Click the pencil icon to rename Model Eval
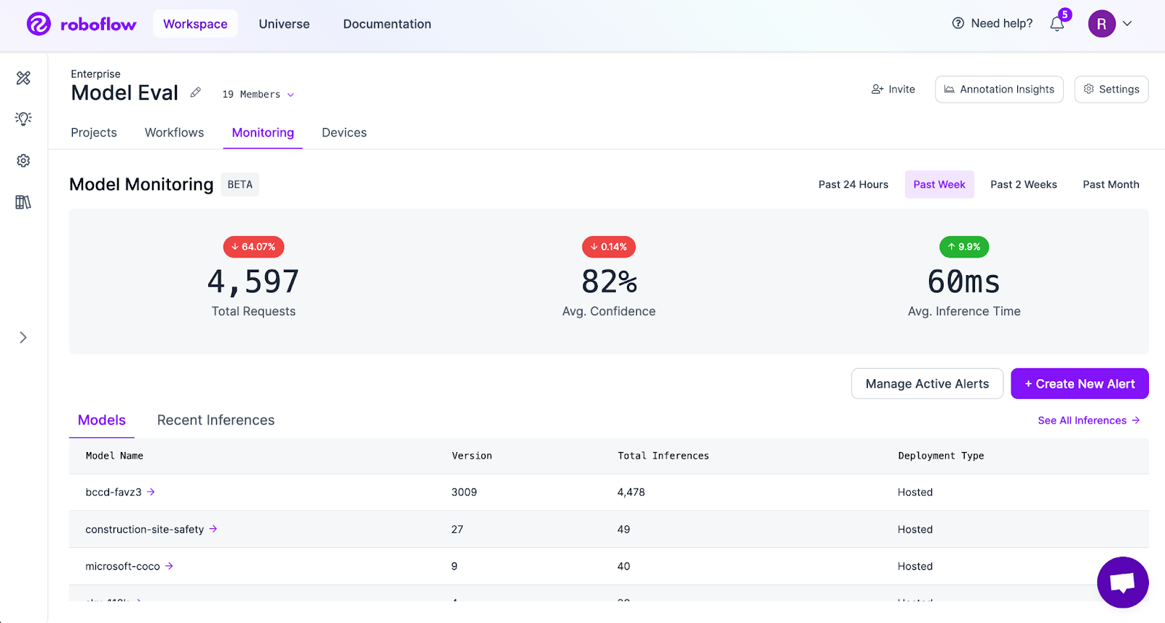Viewport: 1165px width, 623px height. point(195,92)
